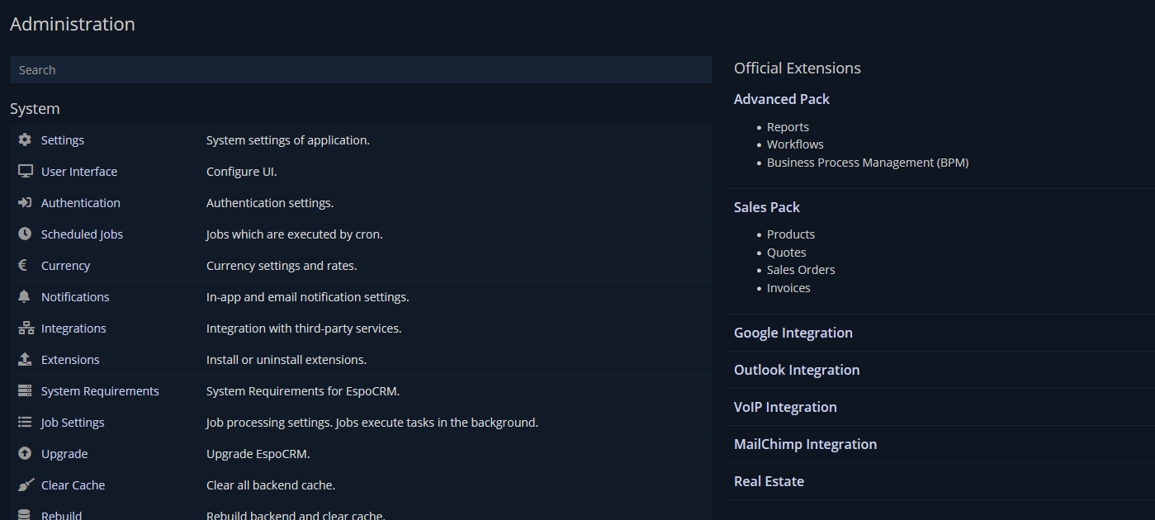
Task: Click the 'Official Extensions' heading
Action: point(798,69)
